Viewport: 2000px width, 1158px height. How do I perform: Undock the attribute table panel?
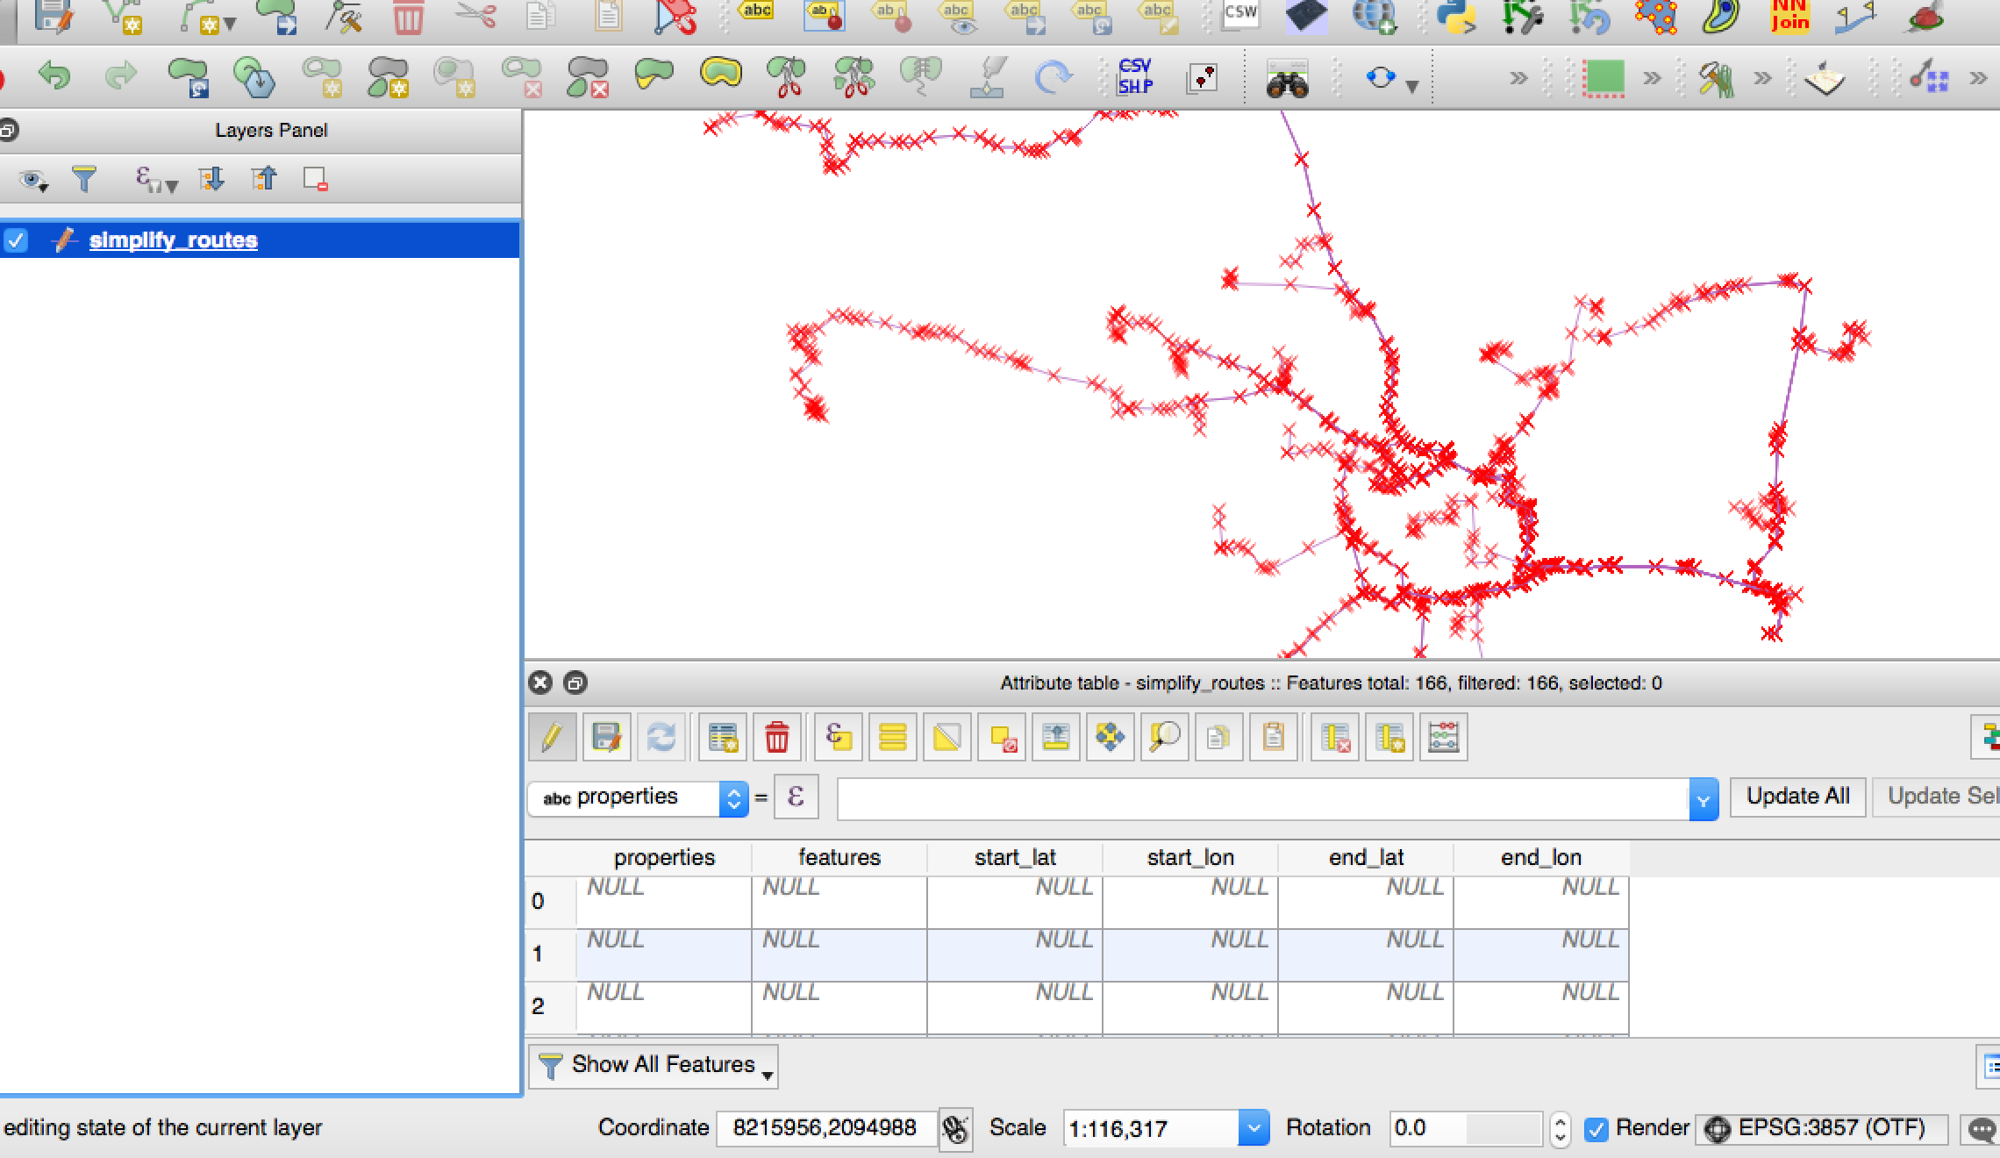pyautogui.click(x=575, y=683)
